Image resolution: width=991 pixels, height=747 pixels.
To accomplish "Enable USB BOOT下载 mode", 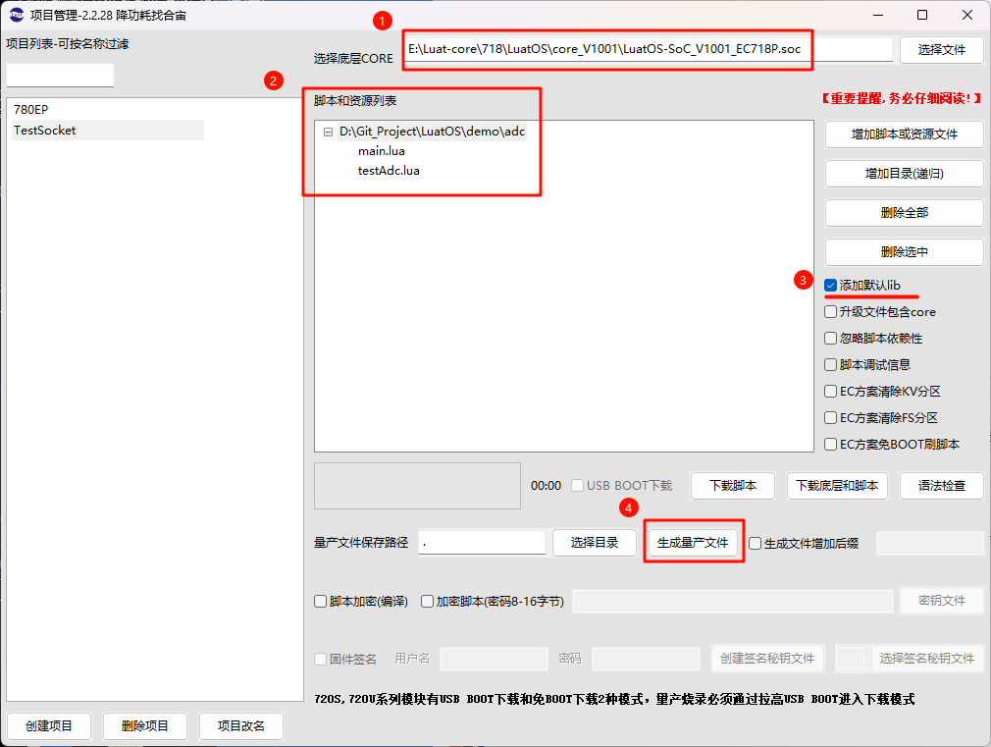I will [578, 485].
